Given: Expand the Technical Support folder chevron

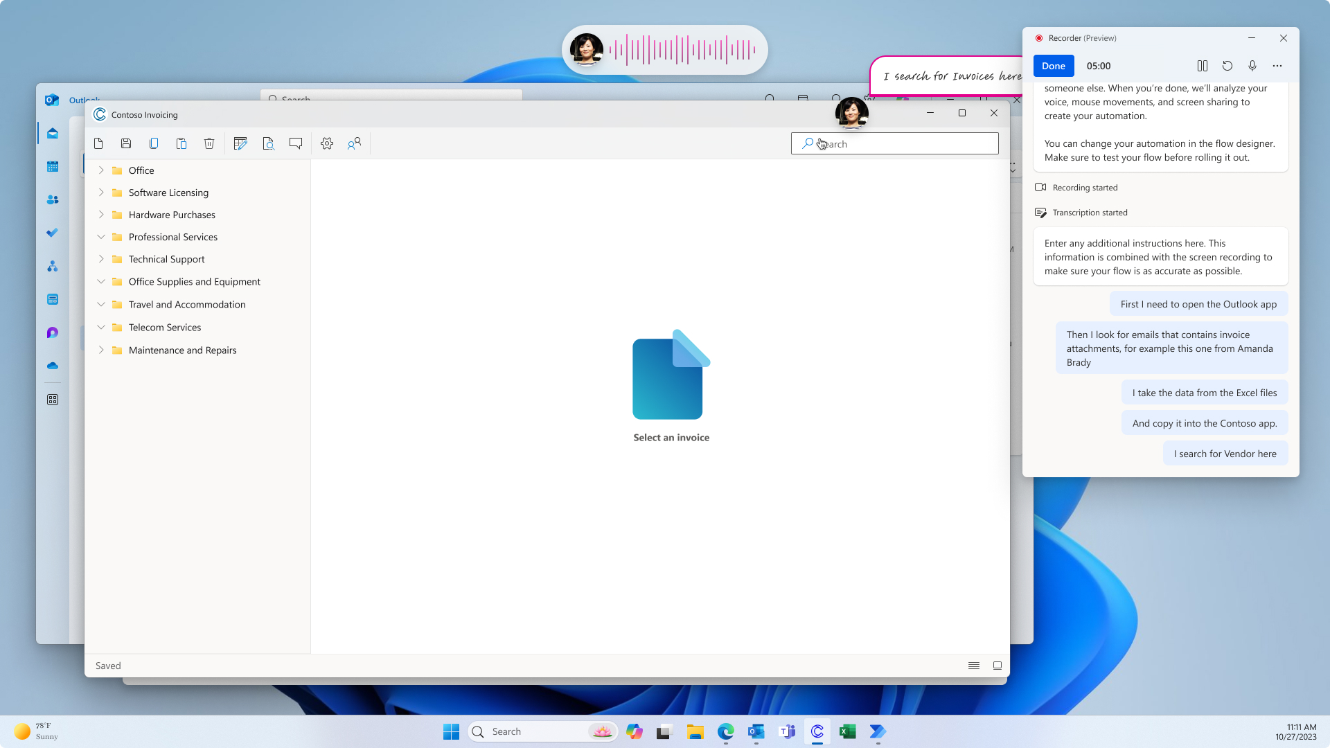Looking at the screenshot, I should (x=101, y=258).
